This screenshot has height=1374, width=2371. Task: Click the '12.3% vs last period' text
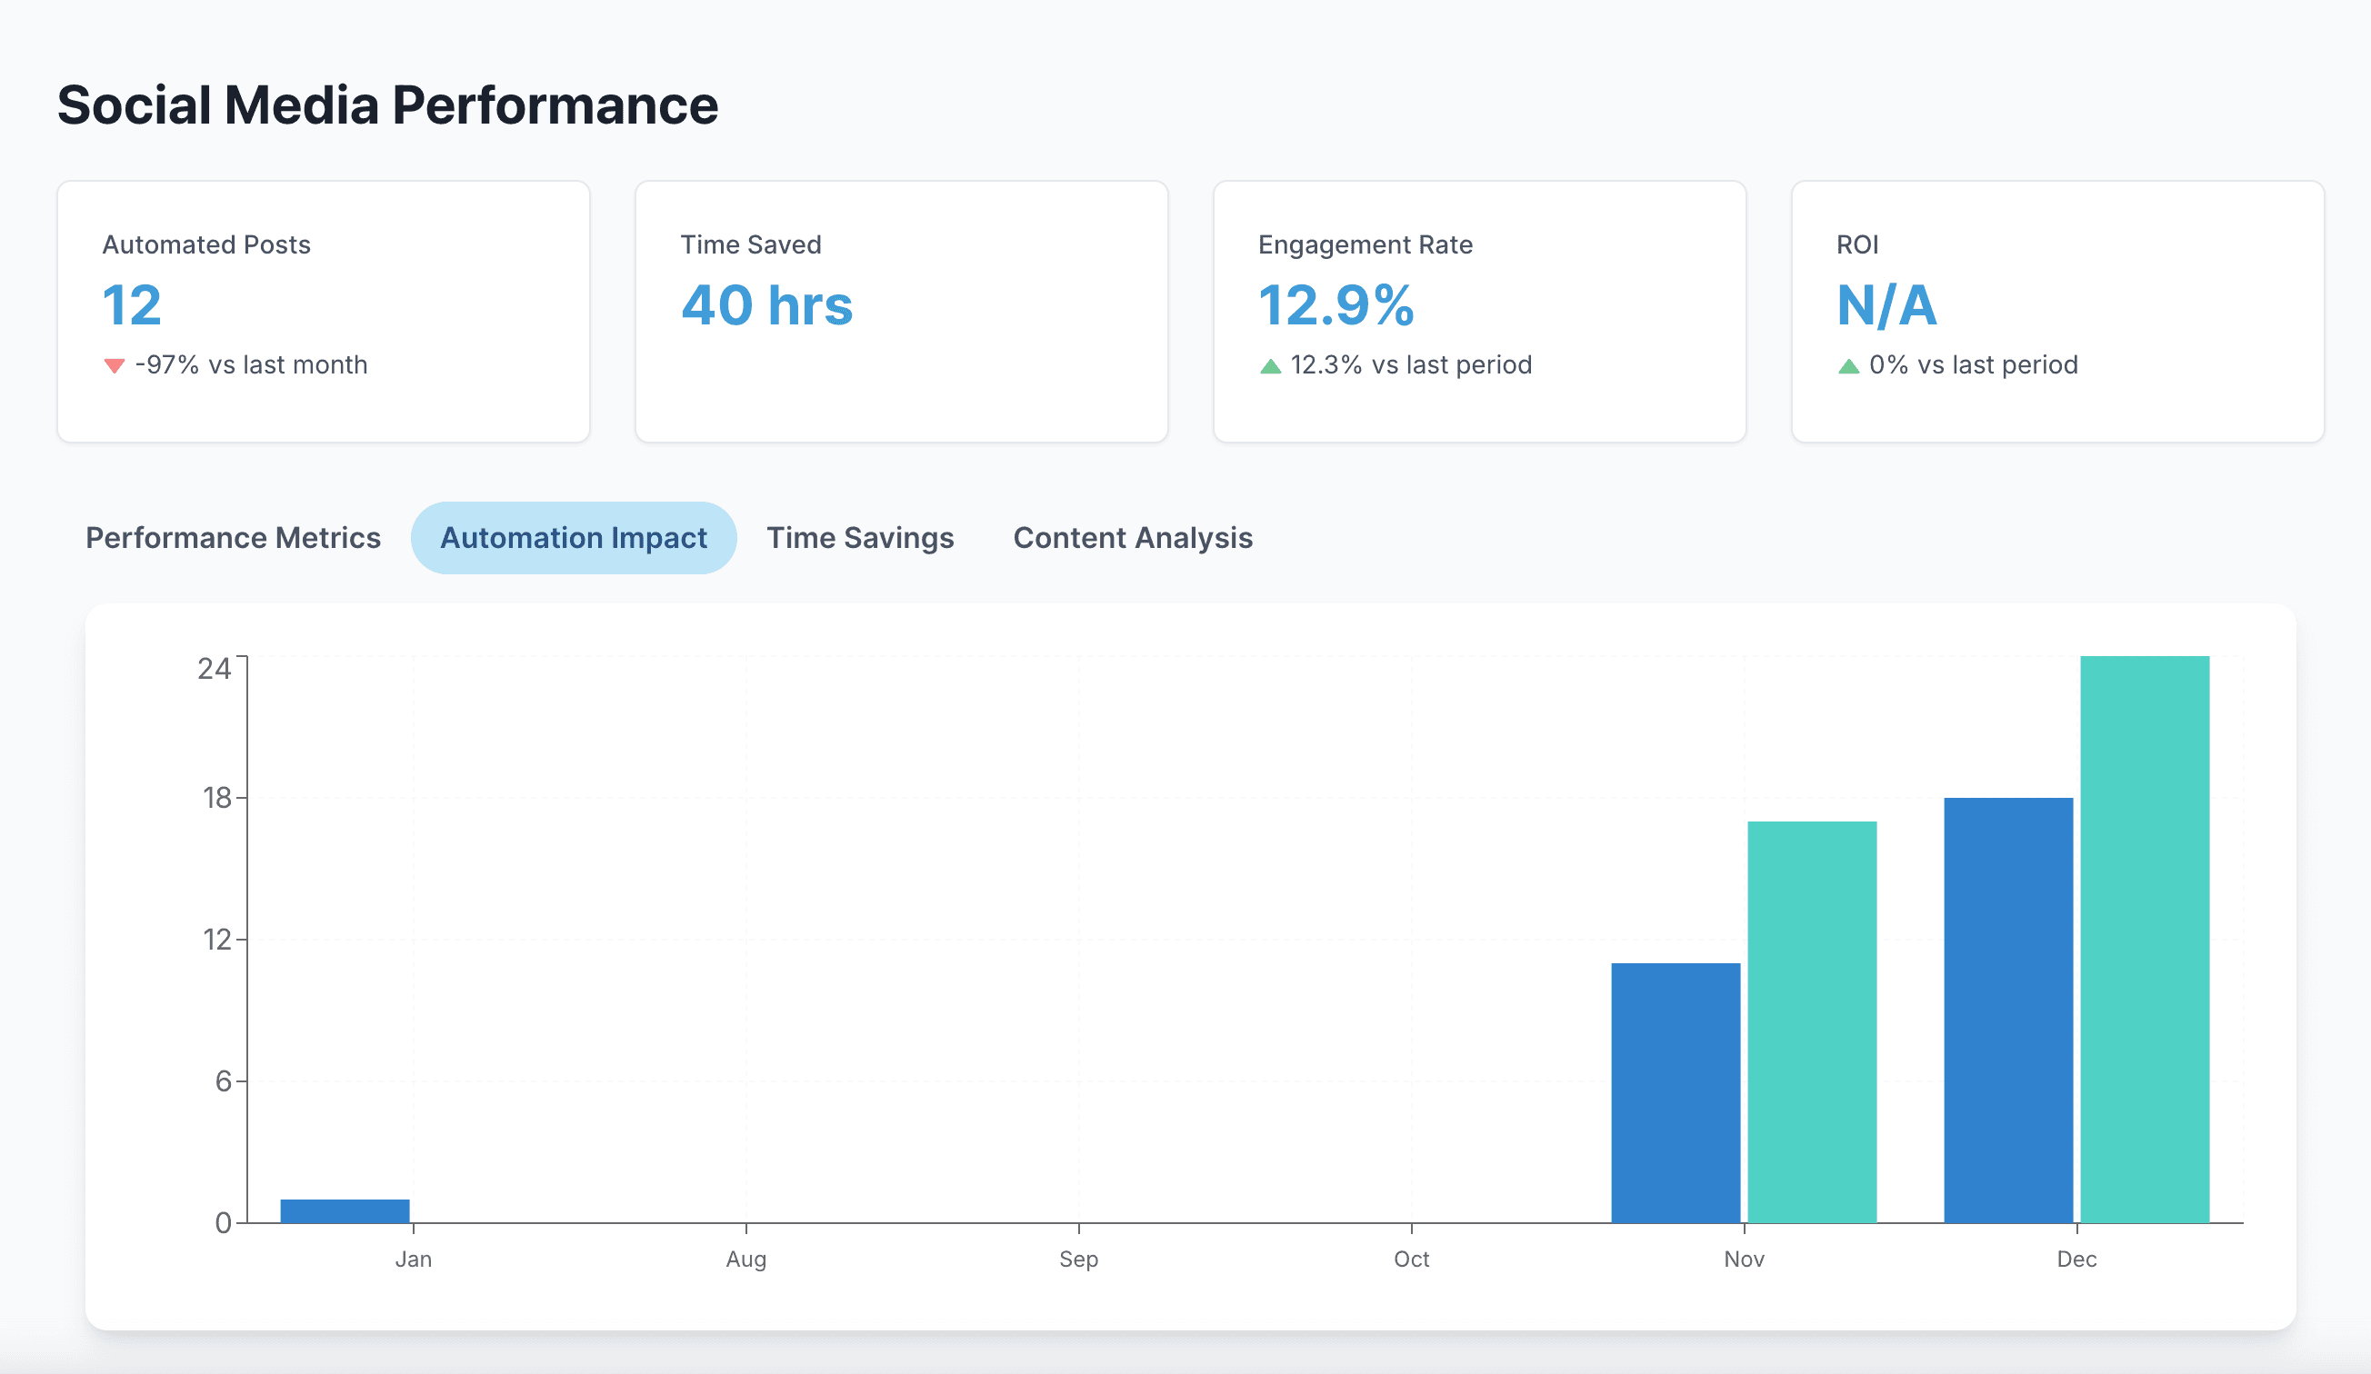point(1411,365)
